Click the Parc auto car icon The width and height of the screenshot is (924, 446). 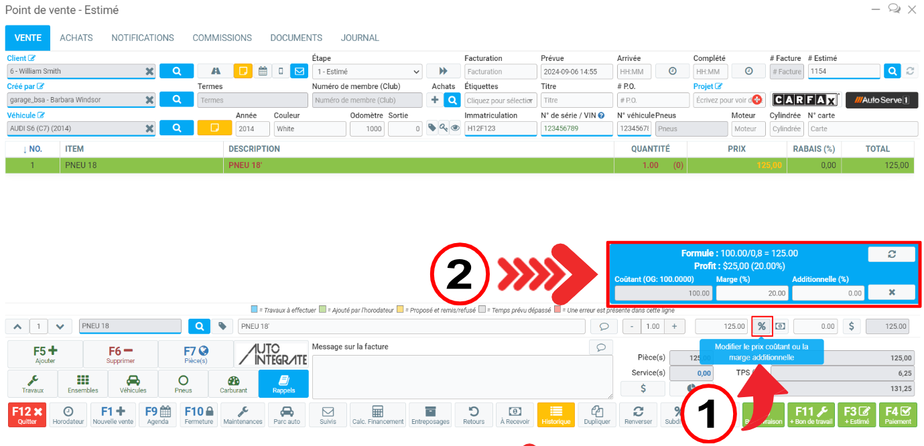(286, 415)
